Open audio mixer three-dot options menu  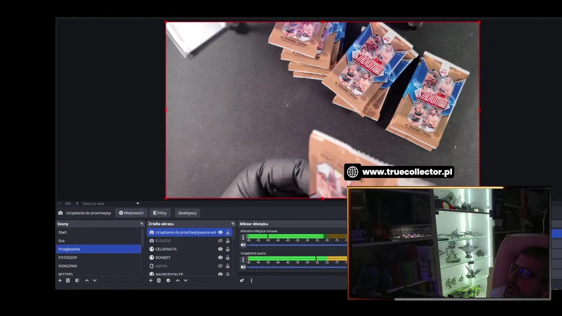(251, 280)
